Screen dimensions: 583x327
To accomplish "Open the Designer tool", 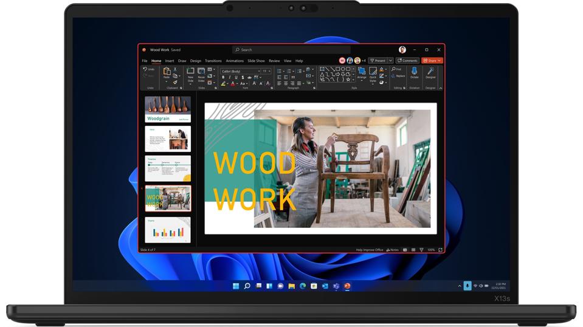I will [x=430, y=72].
